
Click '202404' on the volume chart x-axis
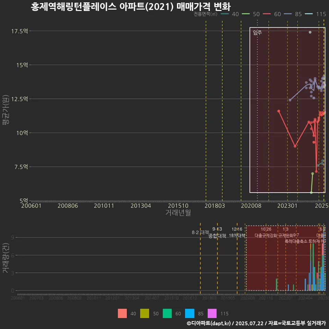click(x=305, y=298)
